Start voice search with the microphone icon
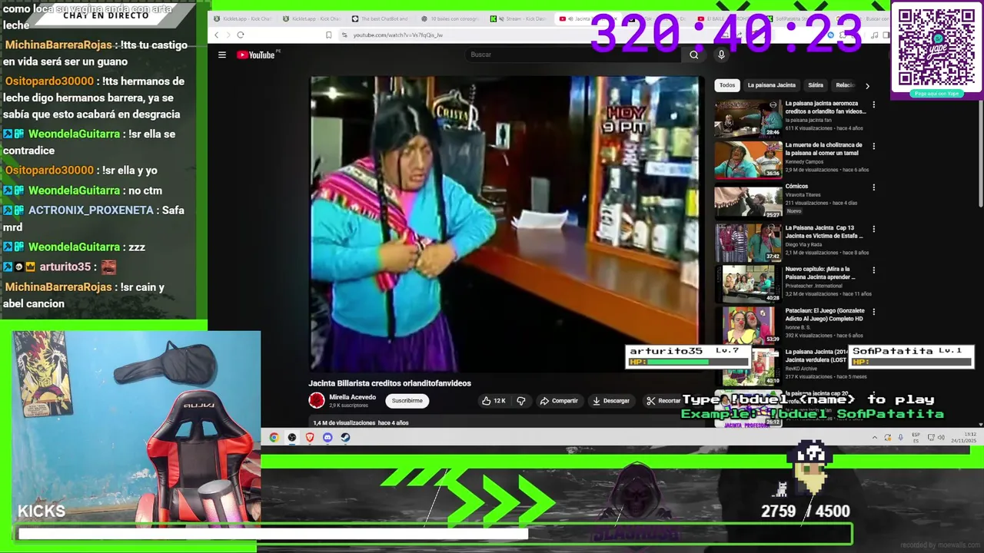 click(x=721, y=55)
